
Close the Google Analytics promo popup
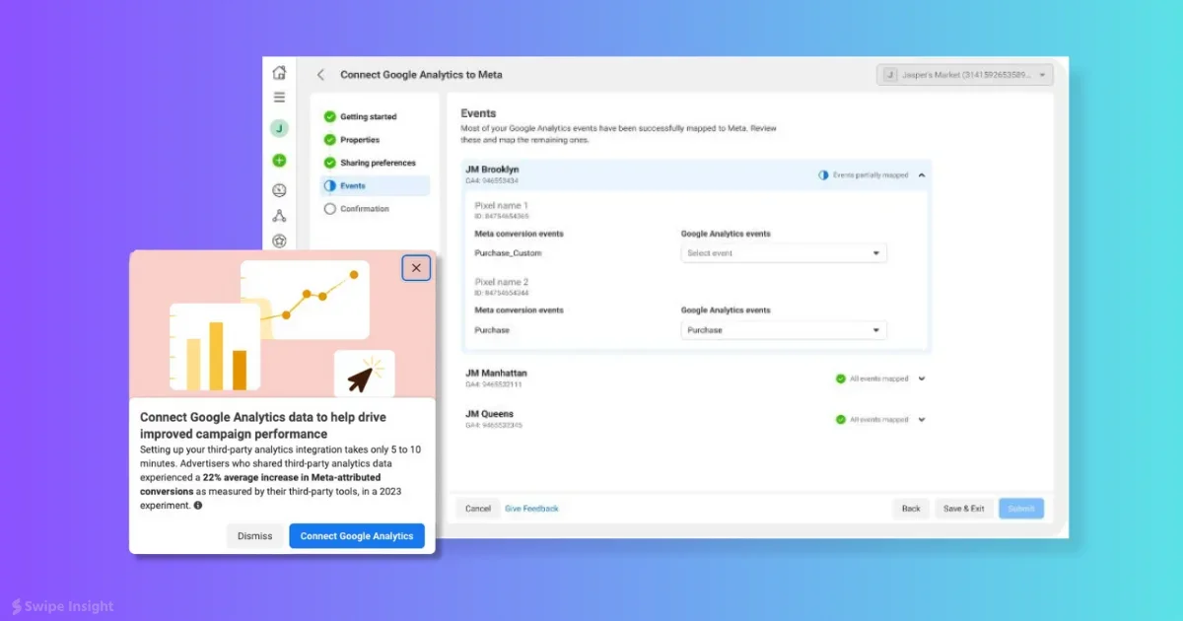pyautogui.click(x=416, y=267)
